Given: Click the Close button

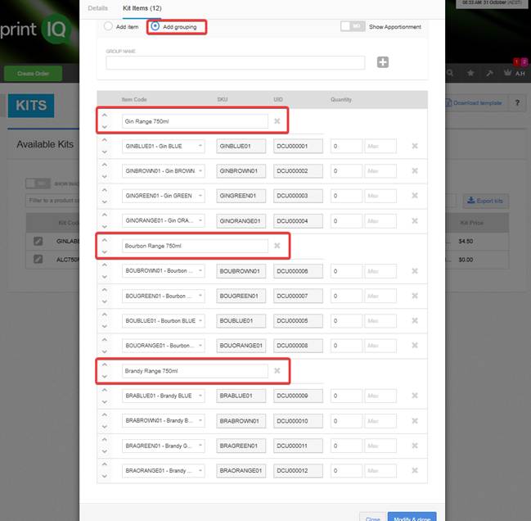Looking at the screenshot, I should coord(372,518).
